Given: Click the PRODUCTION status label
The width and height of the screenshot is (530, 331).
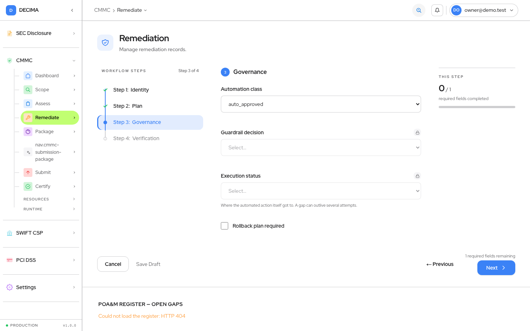Looking at the screenshot, I should (24, 325).
